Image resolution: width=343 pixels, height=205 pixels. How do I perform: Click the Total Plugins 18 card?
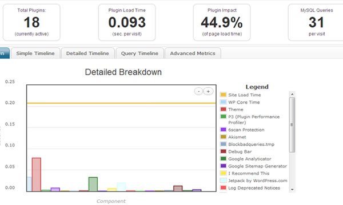click(x=31, y=22)
